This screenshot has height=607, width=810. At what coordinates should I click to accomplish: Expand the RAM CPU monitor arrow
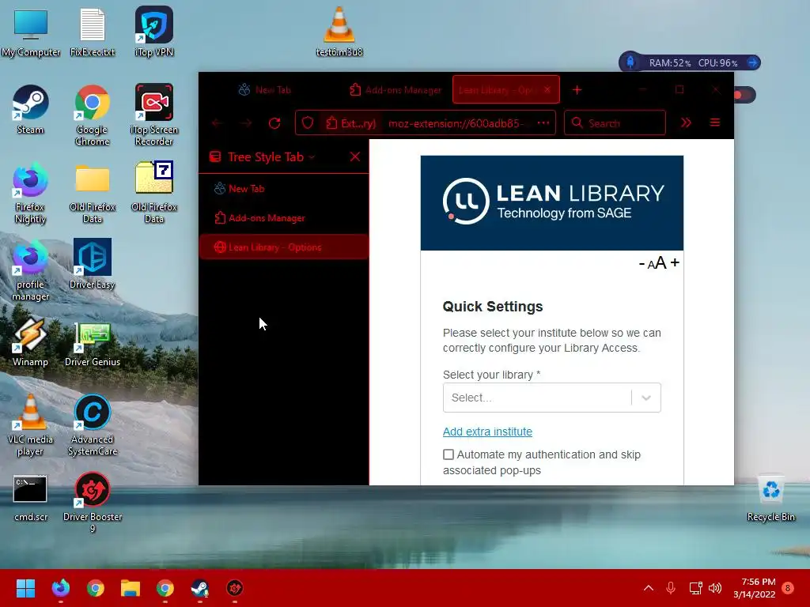pos(753,62)
